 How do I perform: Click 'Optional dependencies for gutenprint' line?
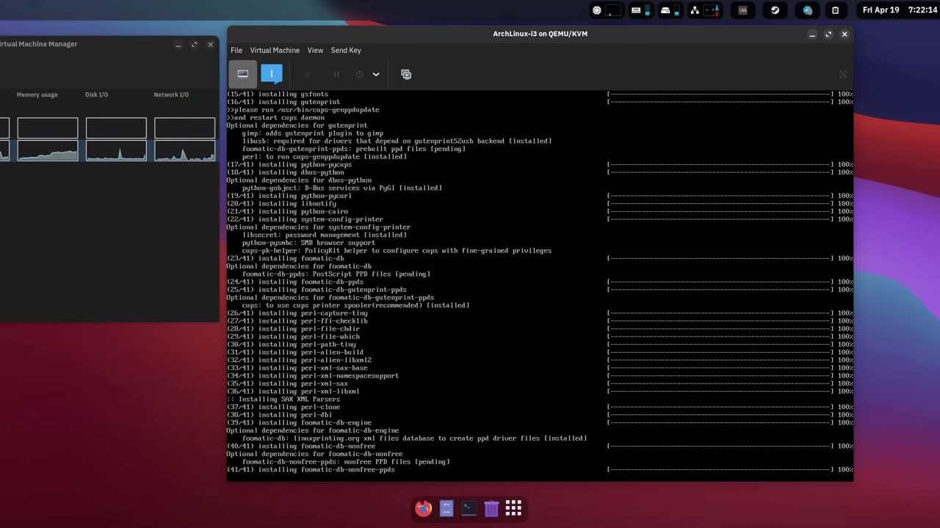click(297, 125)
